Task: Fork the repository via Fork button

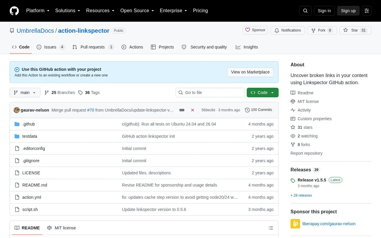Action: coord(322,30)
